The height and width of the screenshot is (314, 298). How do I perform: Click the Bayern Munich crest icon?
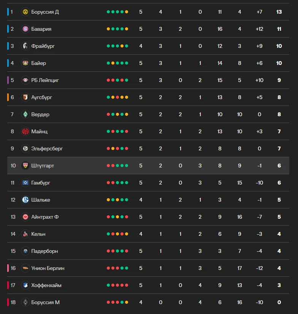coord(25,29)
